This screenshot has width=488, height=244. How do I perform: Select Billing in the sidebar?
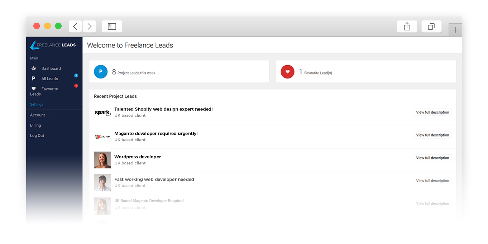(35, 125)
